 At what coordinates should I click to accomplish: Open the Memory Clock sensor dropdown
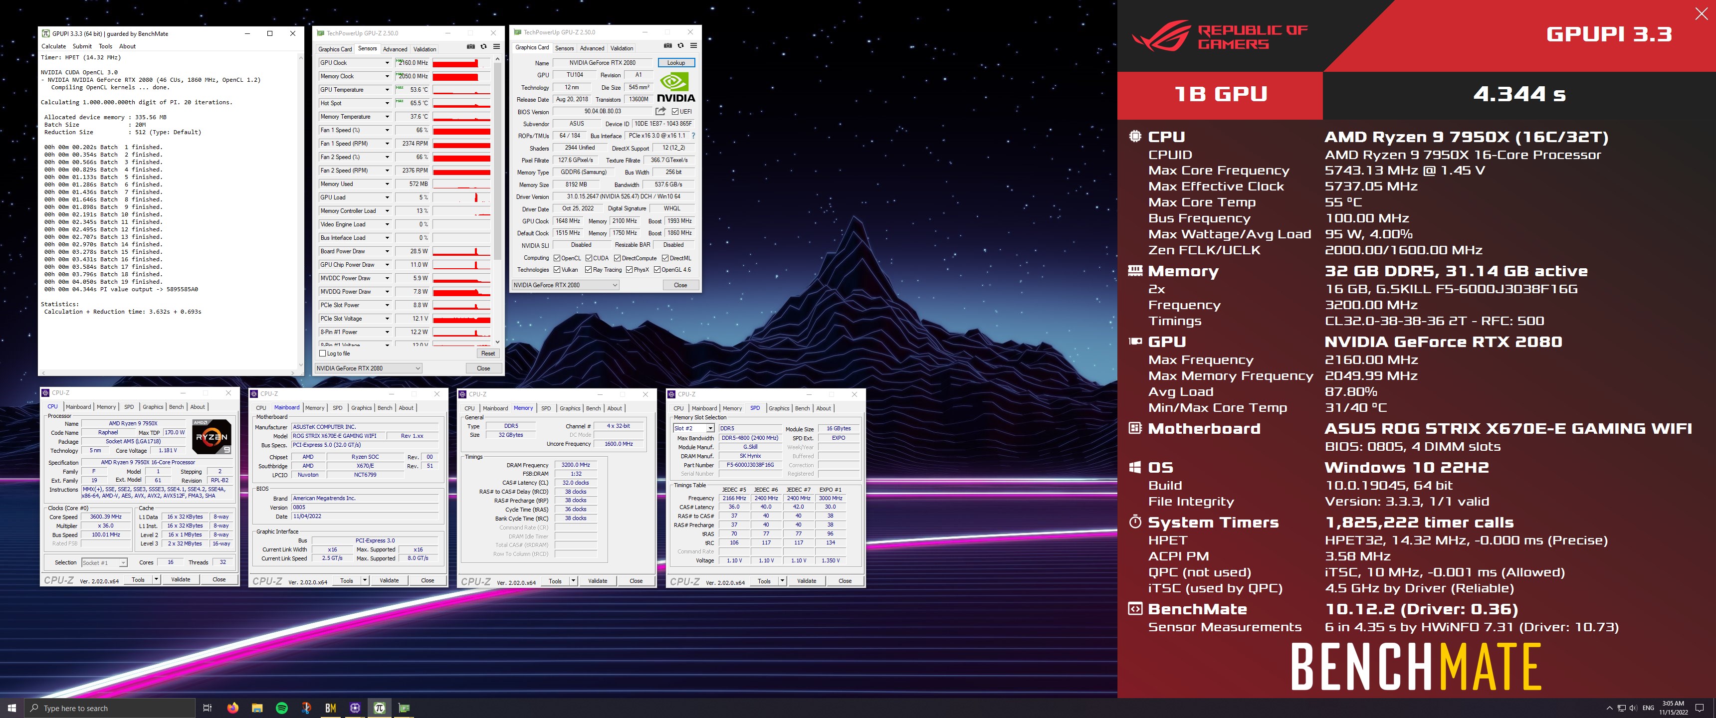pos(387,76)
